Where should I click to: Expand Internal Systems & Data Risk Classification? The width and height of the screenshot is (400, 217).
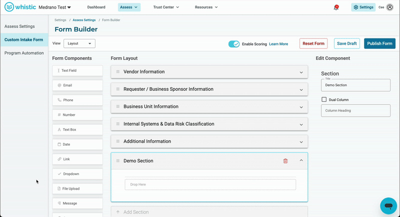pos(301,125)
